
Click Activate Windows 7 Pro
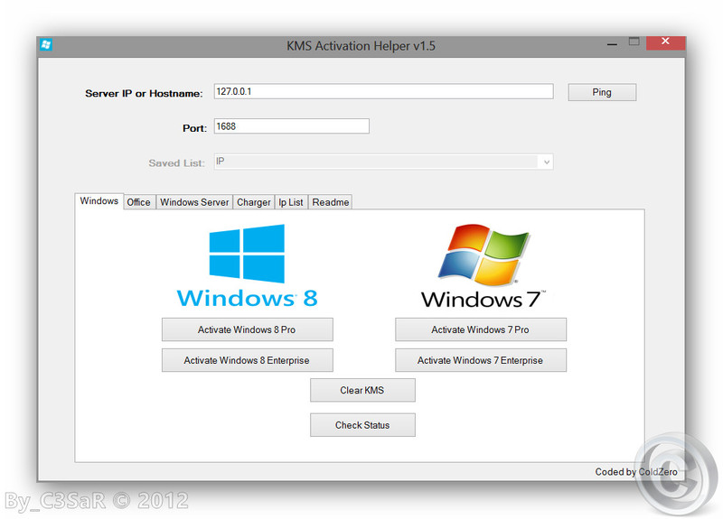pyautogui.click(x=481, y=329)
